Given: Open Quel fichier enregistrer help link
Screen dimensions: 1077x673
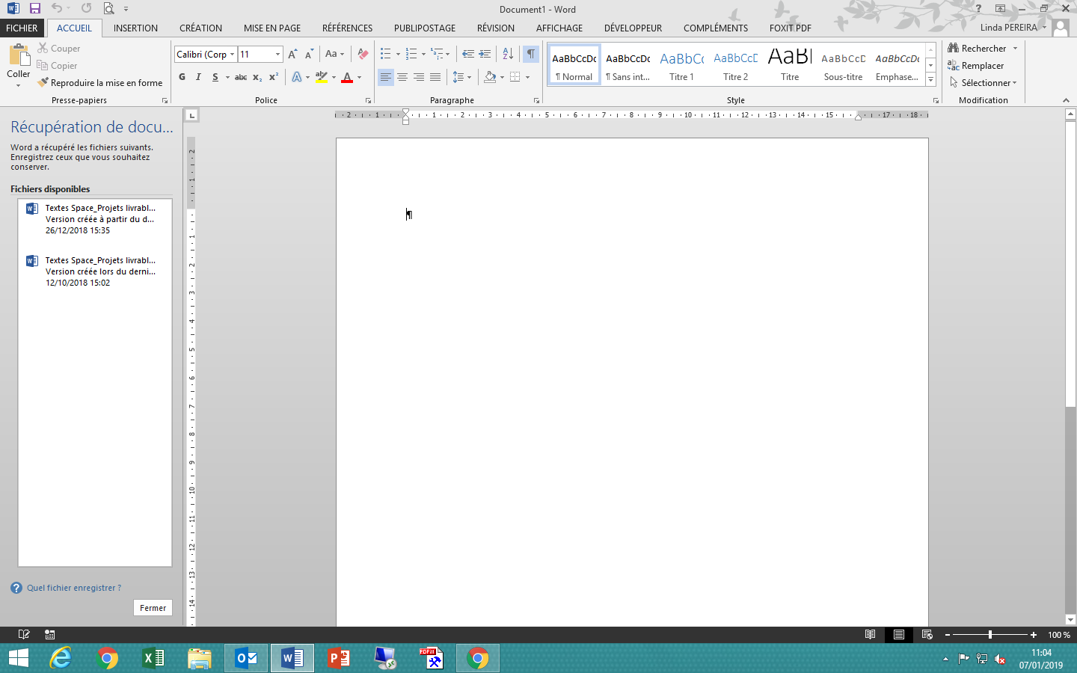Looking at the screenshot, I should [x=74, y=588].
